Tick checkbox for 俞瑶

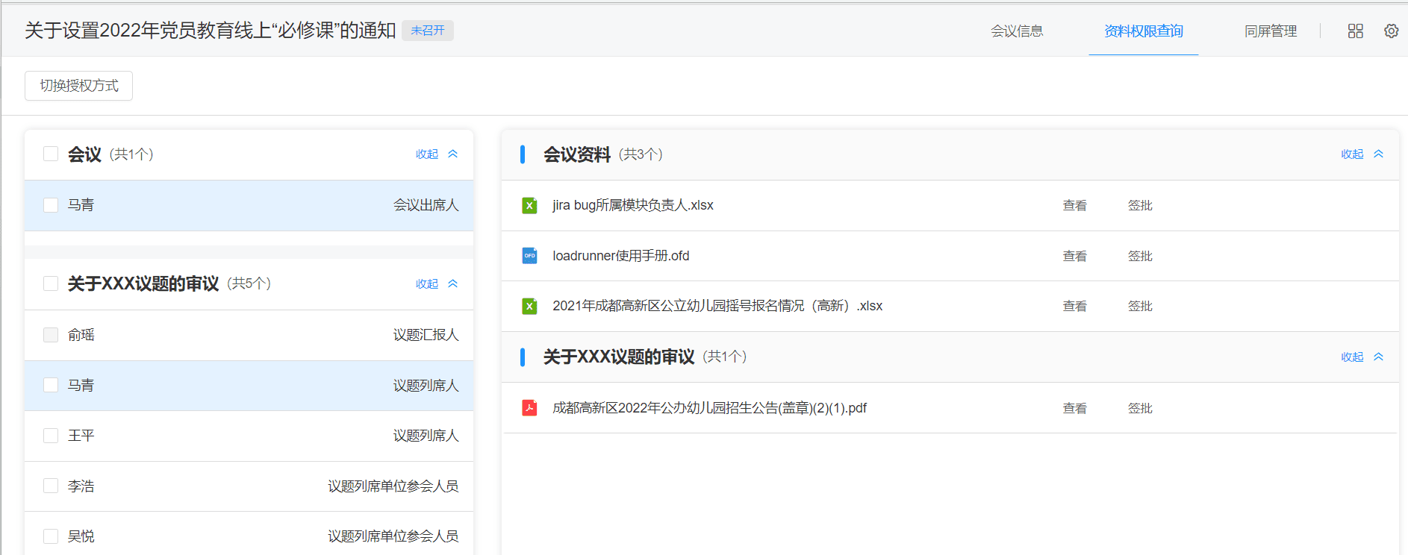coord(51,335)
